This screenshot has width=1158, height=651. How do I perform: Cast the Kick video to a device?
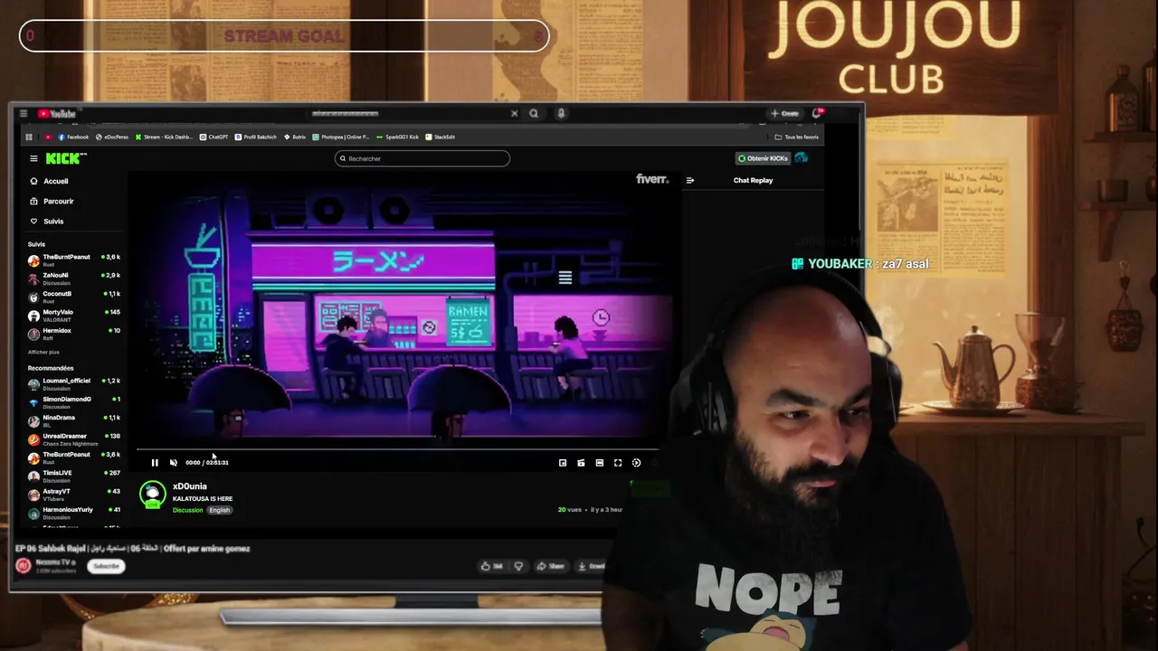pos(581,462)
